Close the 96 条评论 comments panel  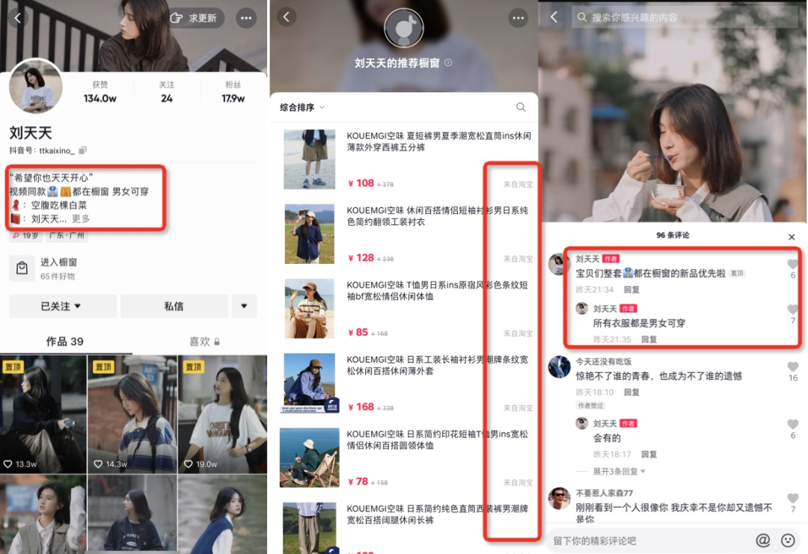[x=792, y=237]
